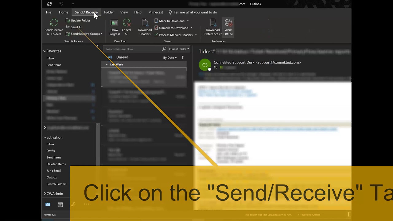The width and height of the screenshot is (393, 221).
Task: Expand the CWAdmin section
Action: [45, 194]
